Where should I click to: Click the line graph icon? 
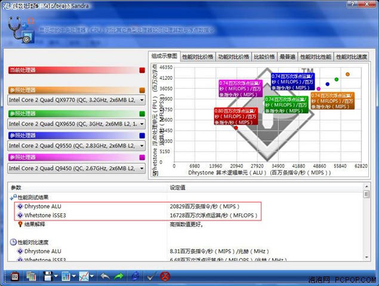pyautogui.click(x=84, y=276)
